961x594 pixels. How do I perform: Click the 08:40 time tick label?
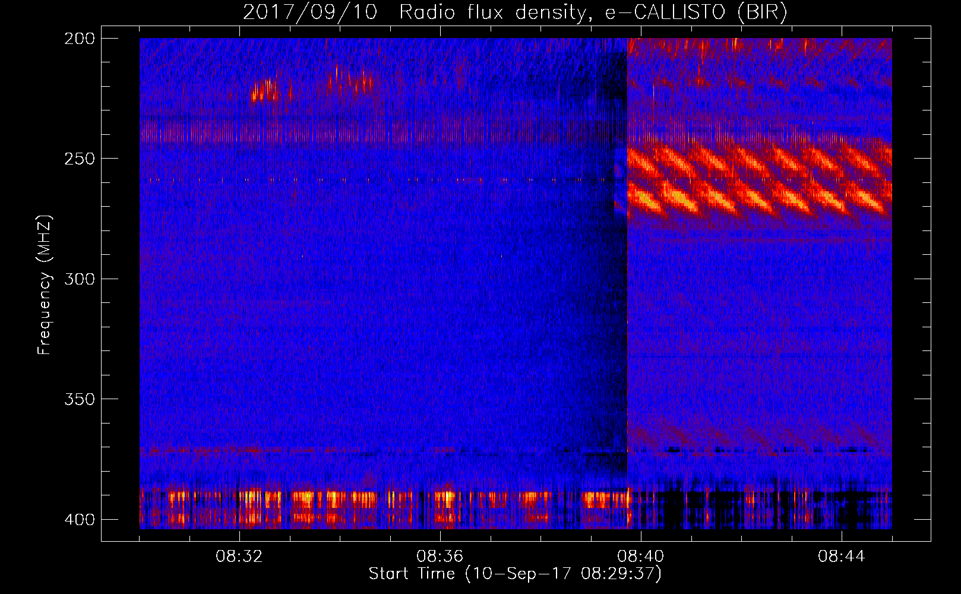(641, 557)
